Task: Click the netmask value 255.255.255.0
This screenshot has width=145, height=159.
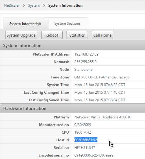Action: 85,62
